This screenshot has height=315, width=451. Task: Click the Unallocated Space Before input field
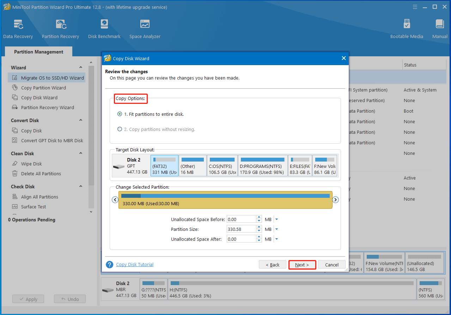coord(241,219)
